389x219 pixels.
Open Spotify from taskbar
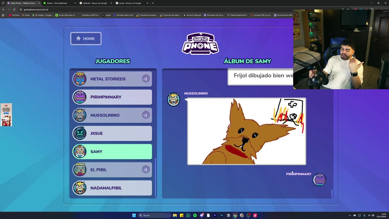(x=195, y=215)
